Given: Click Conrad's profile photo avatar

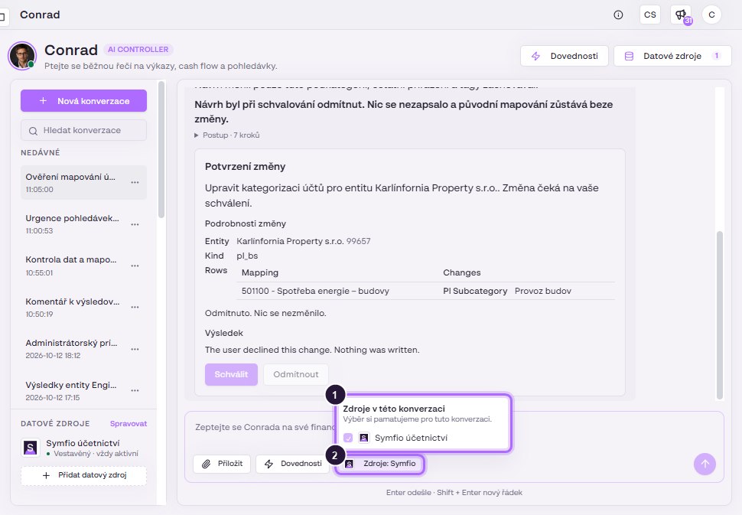Looking at the screenshot, I should [22, 55].
